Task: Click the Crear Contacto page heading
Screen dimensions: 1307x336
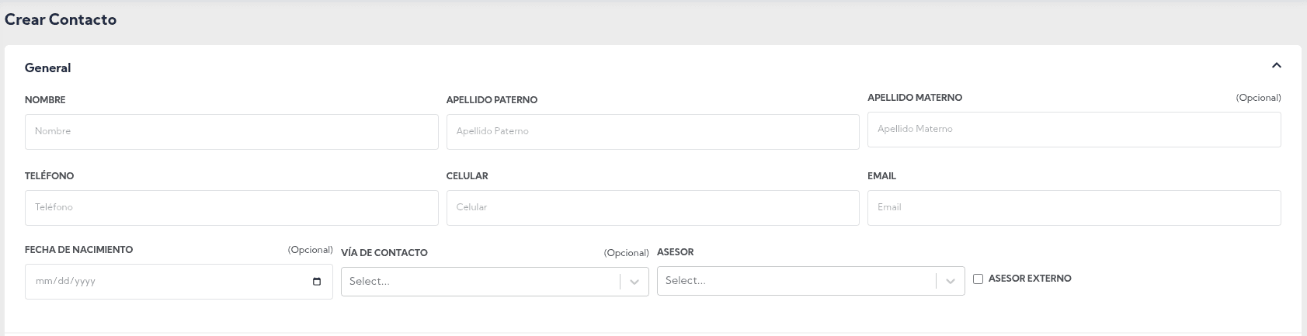Action: click(x=61, y=20)
